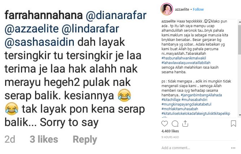This screenshot has width=241, height=154.
Task: Share the post using the share icon
Action: (x=185, y=123)
